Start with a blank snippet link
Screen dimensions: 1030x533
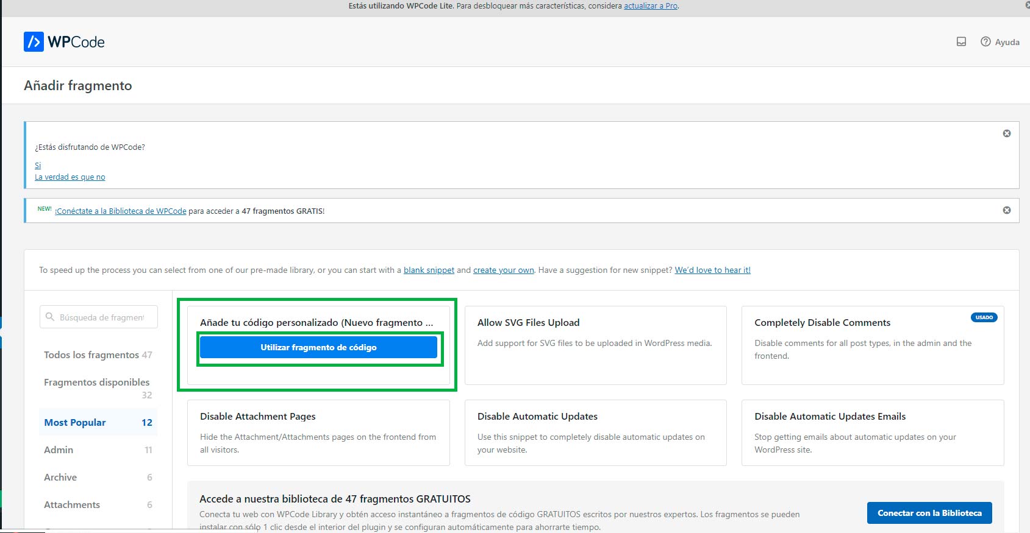pyautogui.click(x=429, y=270)
